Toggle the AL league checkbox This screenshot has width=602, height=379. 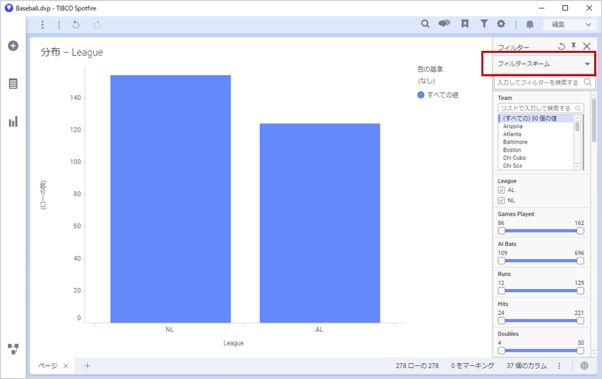point(501,190)
